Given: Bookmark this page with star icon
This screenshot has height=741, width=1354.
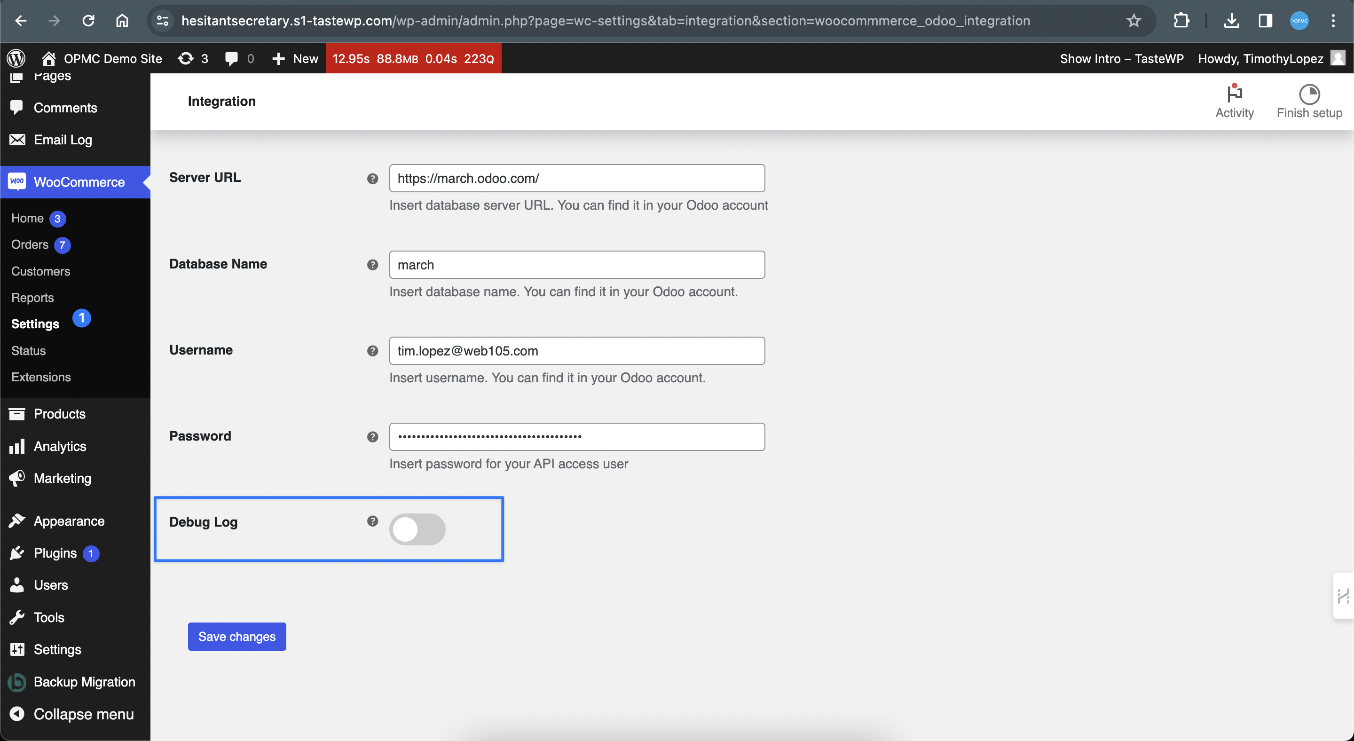Looking at the screenshot, I should (1134, 21).
